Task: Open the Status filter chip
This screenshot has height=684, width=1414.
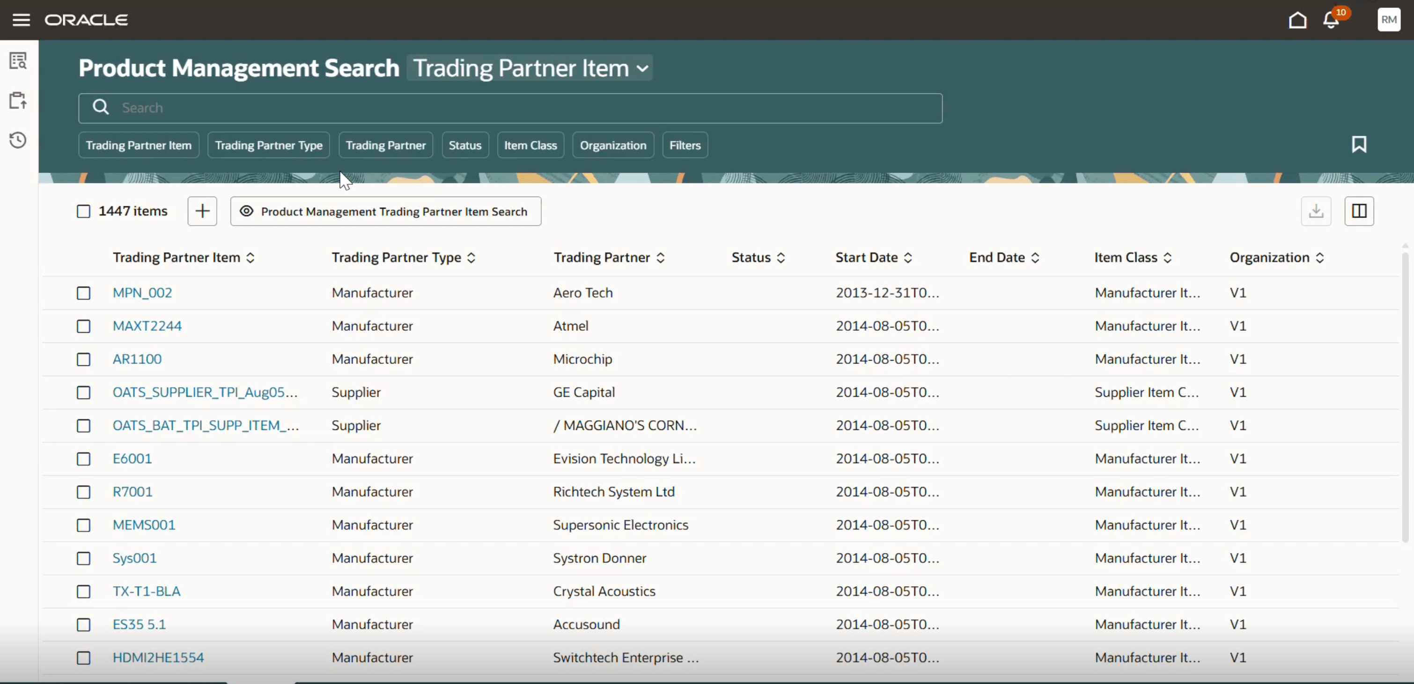Action: click(x=465, y=145)
